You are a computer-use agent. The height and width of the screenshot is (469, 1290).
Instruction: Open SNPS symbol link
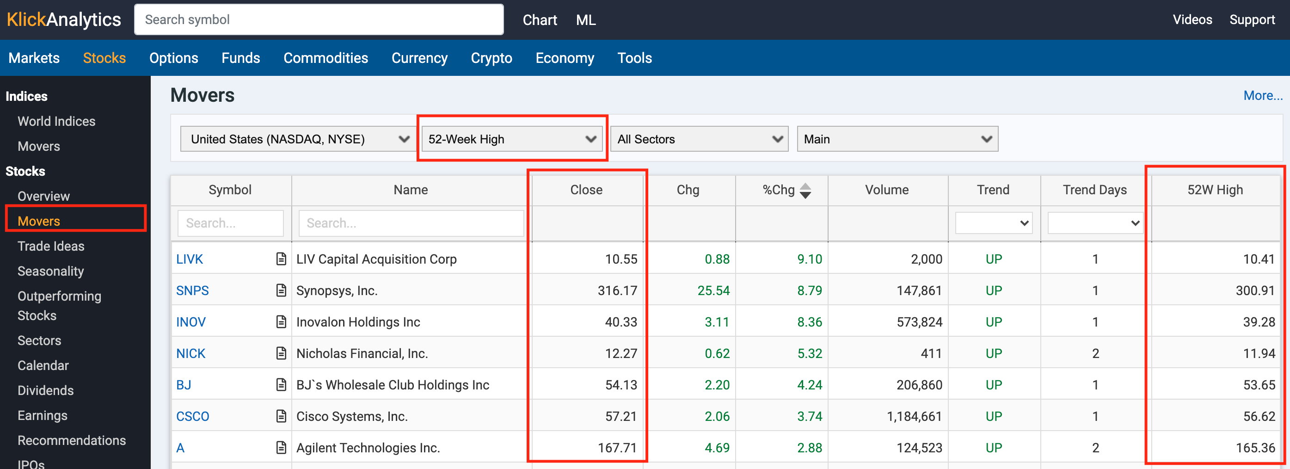[192, 290]
